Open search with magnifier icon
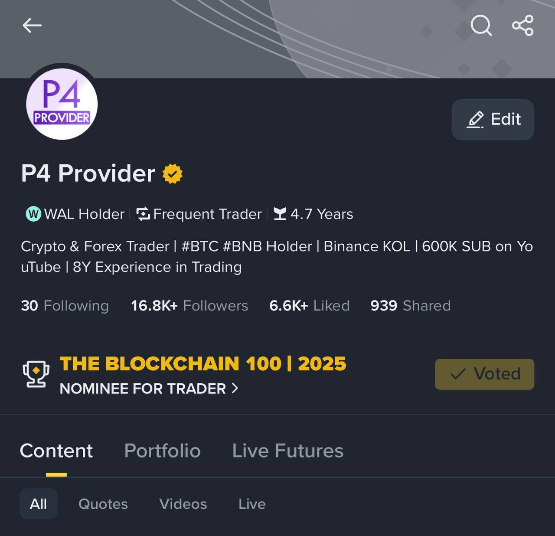Viewport: 555px width, 536px height. pyautogui.click(x=481, y=26)
